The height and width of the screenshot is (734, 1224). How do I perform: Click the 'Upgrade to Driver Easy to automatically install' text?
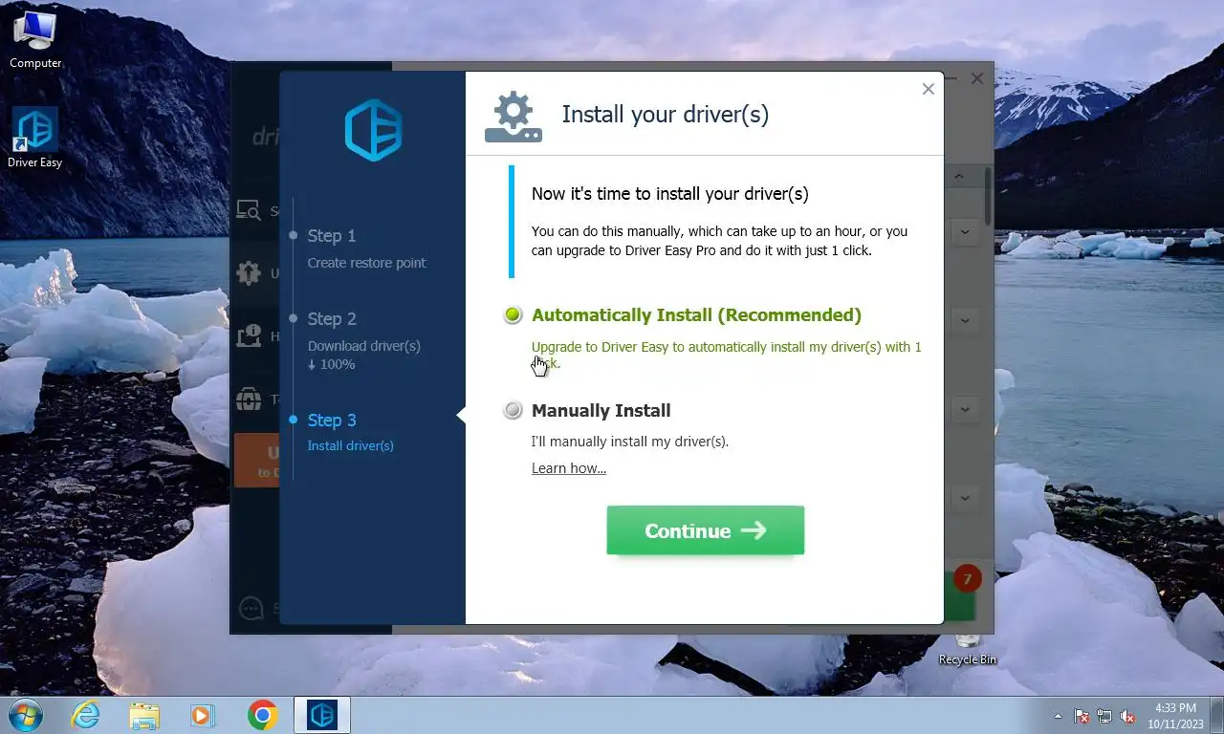[727, 355]
